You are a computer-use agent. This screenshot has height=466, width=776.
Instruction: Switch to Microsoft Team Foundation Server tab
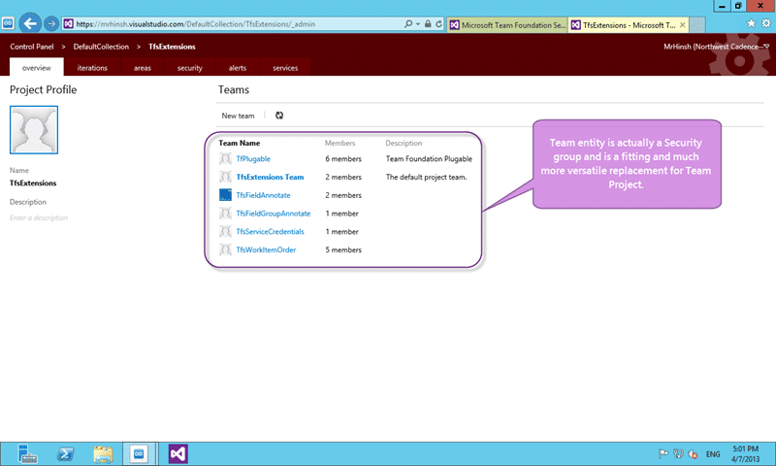507,25
